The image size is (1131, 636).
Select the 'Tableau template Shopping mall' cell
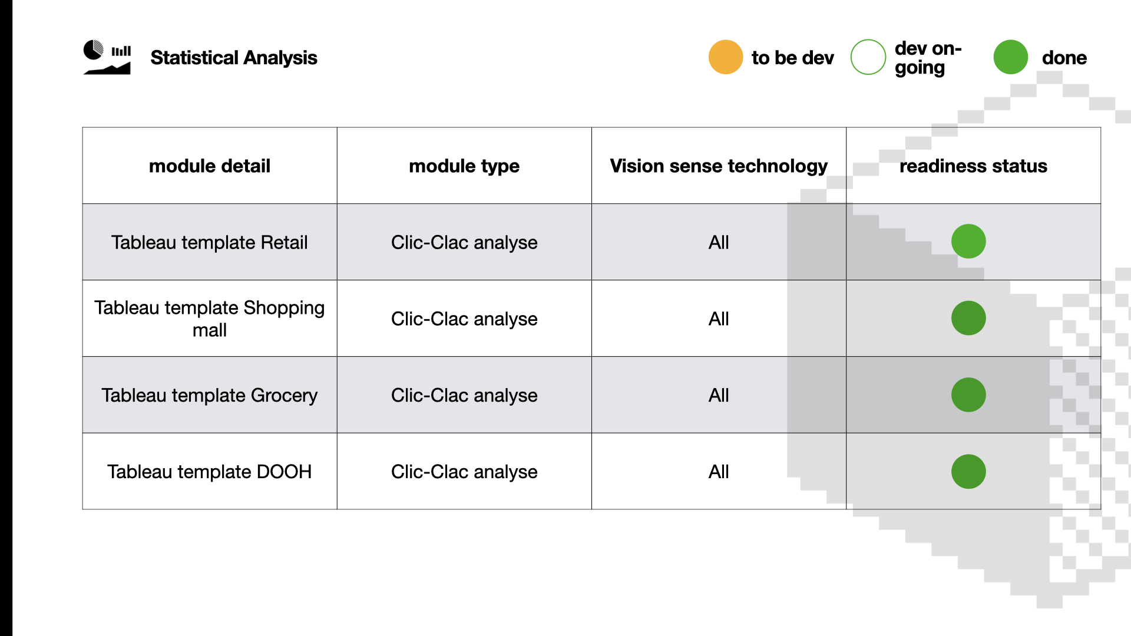210,319
